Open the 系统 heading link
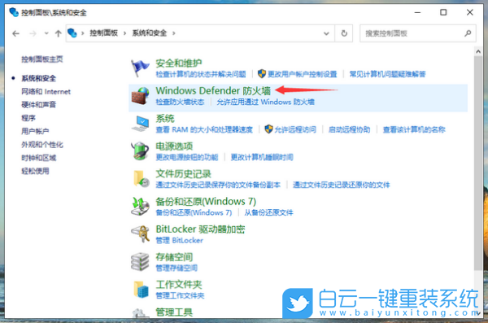The image size is (488, 323). [165, 118]
